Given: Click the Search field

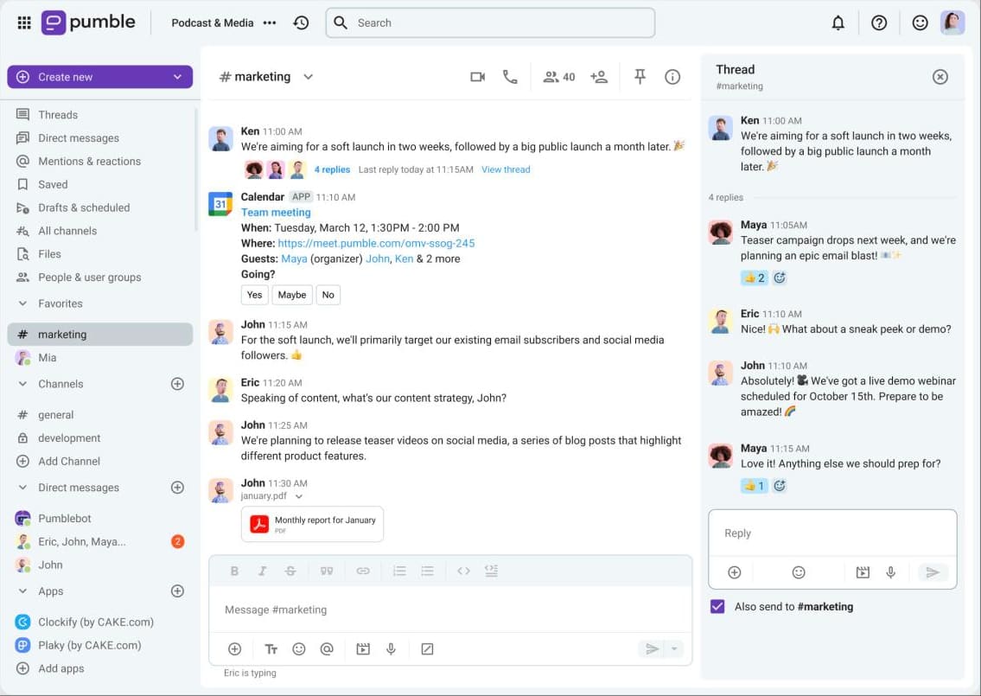Looking at the screenshot, I should [x=491, y=23].
